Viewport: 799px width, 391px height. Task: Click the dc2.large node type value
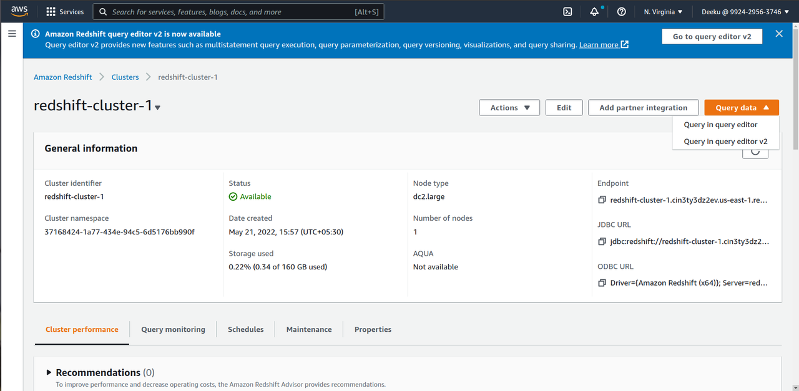[x=429, y=196]
